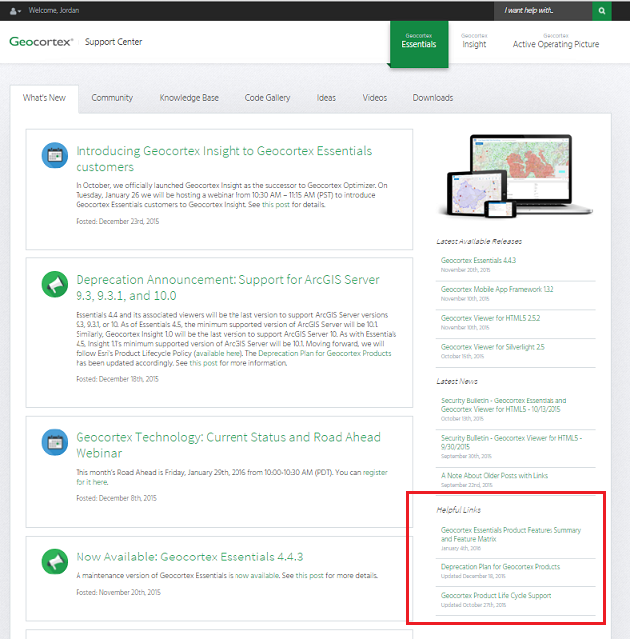Viewport: 630px width, 639px height.
Task: Click 'Welcome, Jordan' text in top bar
Action: tap(54, 11)
